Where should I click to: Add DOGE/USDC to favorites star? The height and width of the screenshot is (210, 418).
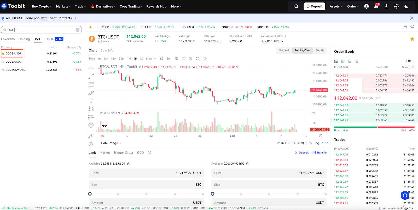point(3,62)
